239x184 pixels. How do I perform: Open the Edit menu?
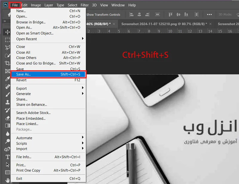24,5
